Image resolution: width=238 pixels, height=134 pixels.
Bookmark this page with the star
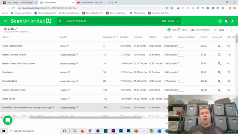pos(172,8)
